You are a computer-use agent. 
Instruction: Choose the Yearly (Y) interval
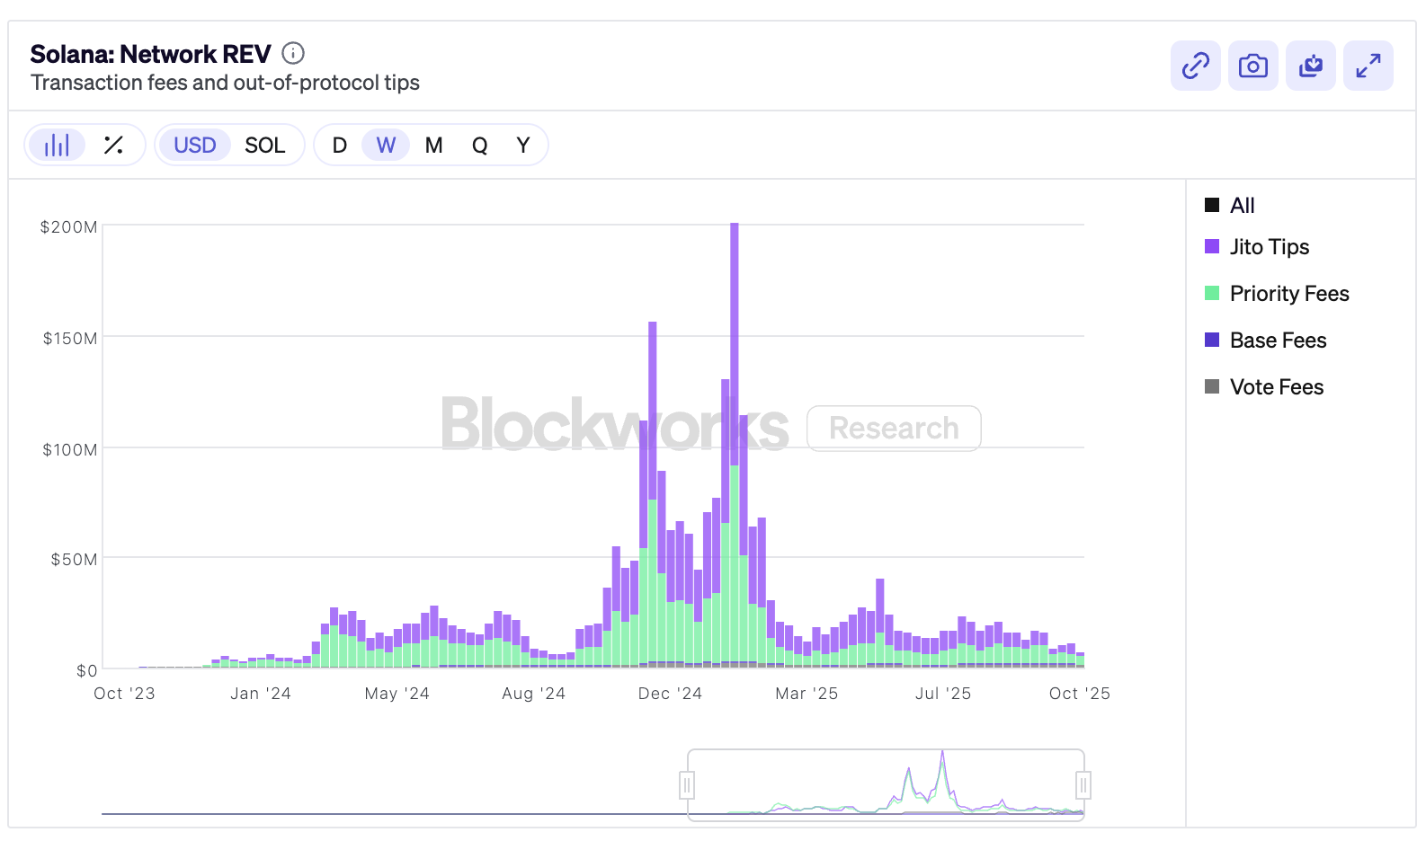(522, 145)
